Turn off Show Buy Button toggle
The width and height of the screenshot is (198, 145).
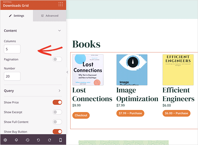pos(57,132)
